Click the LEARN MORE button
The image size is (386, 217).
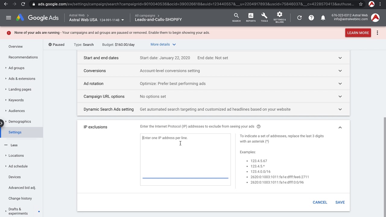(x=358, y=33)
